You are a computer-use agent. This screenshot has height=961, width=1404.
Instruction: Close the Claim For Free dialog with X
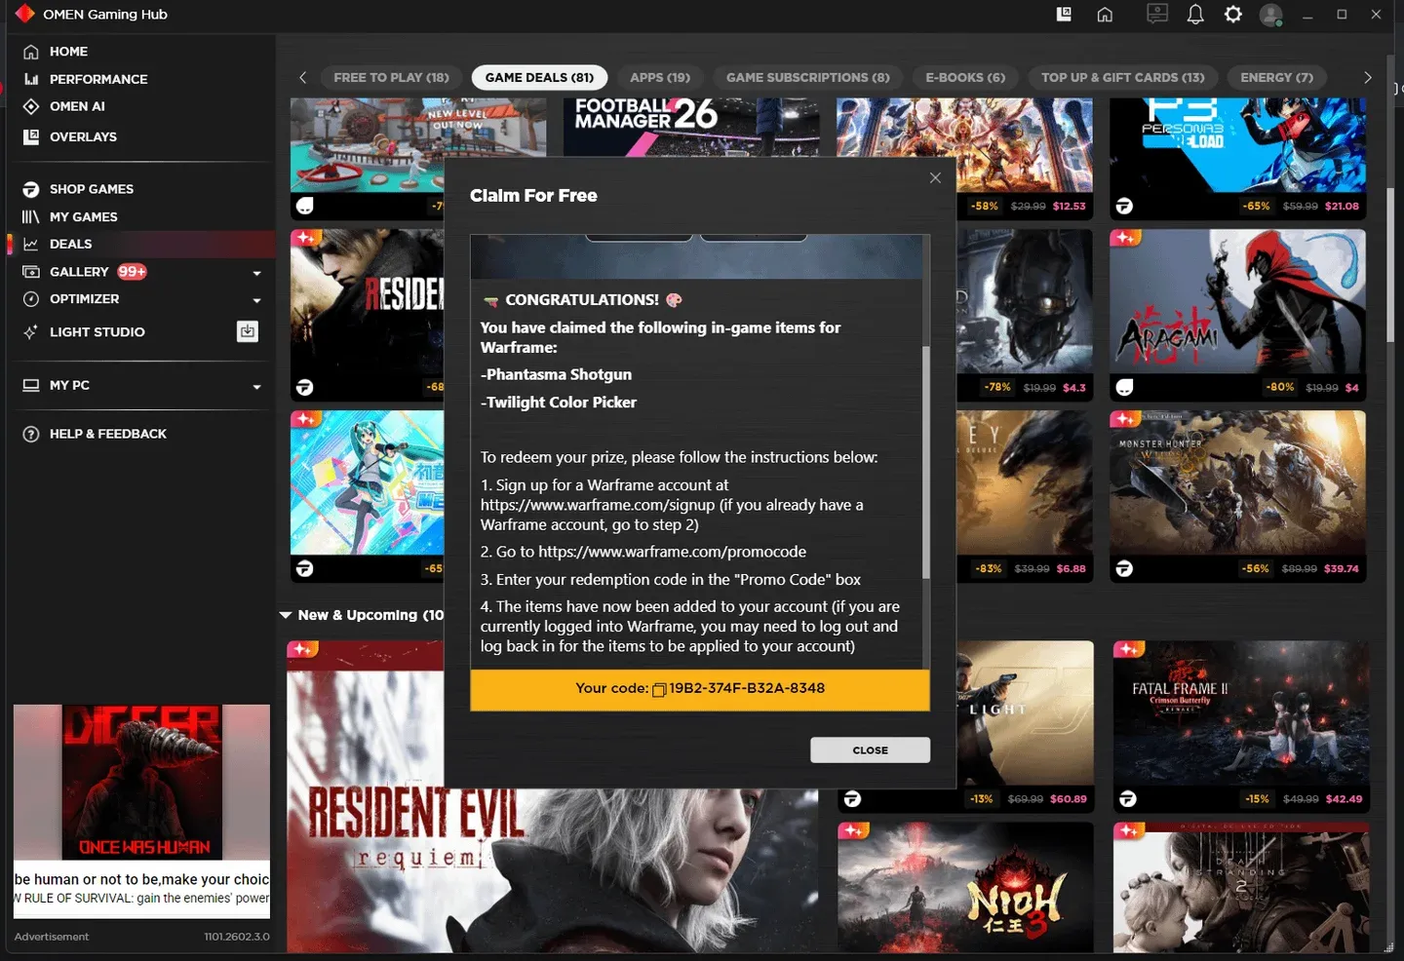click(x=935, y=177)
